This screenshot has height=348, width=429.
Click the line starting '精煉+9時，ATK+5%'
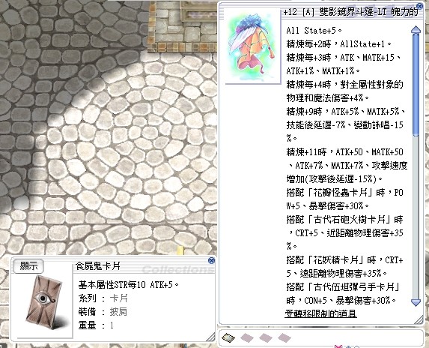346,112
